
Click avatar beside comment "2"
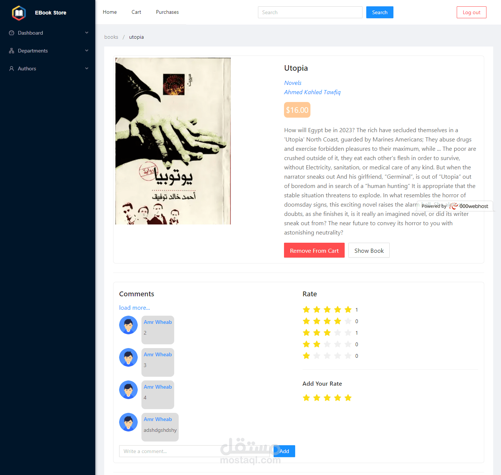click(x=128, y=325)
